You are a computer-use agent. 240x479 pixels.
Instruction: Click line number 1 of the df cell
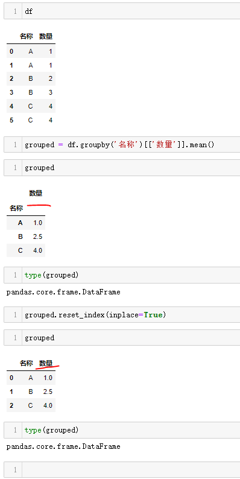tap(15, 11)
